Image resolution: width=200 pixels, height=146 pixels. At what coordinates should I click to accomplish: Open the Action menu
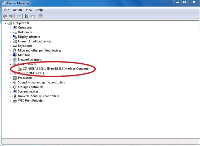(x=17, y=10)
